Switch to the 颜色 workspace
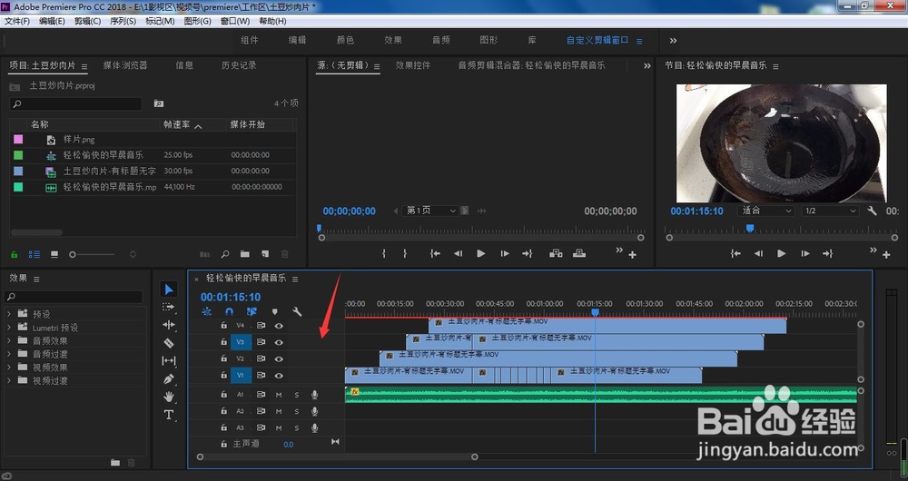The width and height of the screenshot is (908, 481). (345, 40)
